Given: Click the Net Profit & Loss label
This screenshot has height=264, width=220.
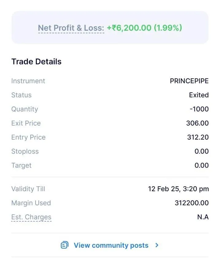Looking at the screenshot, I should click(x=71, y=28).
